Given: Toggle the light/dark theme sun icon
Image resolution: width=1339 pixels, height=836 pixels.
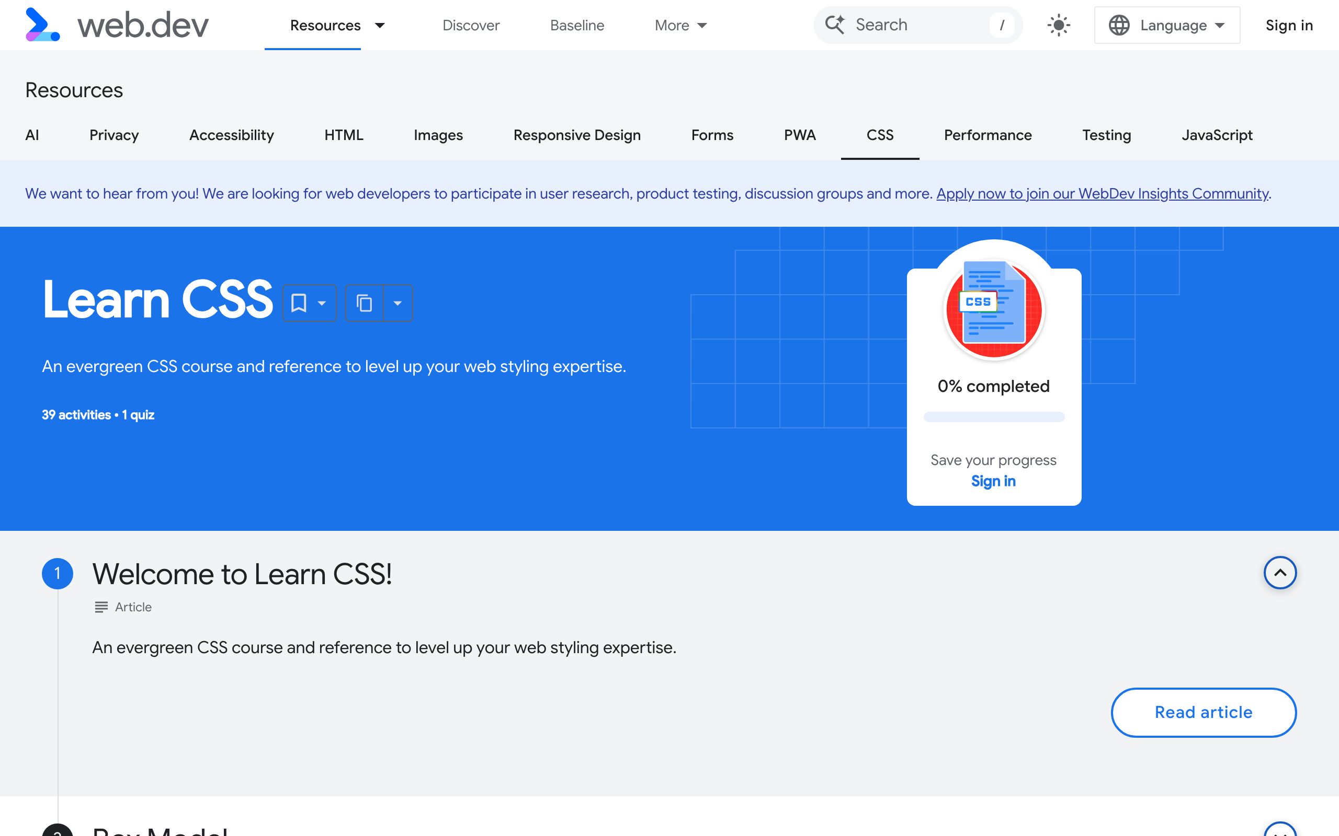Looking at the screenshot, I should [1059, 26].
